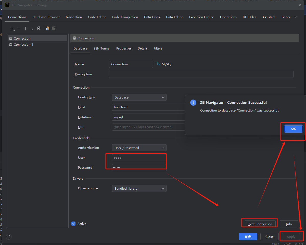Open the Config type dropdown
The width and height of the screenshot is (306, 245).
point(139,97)
